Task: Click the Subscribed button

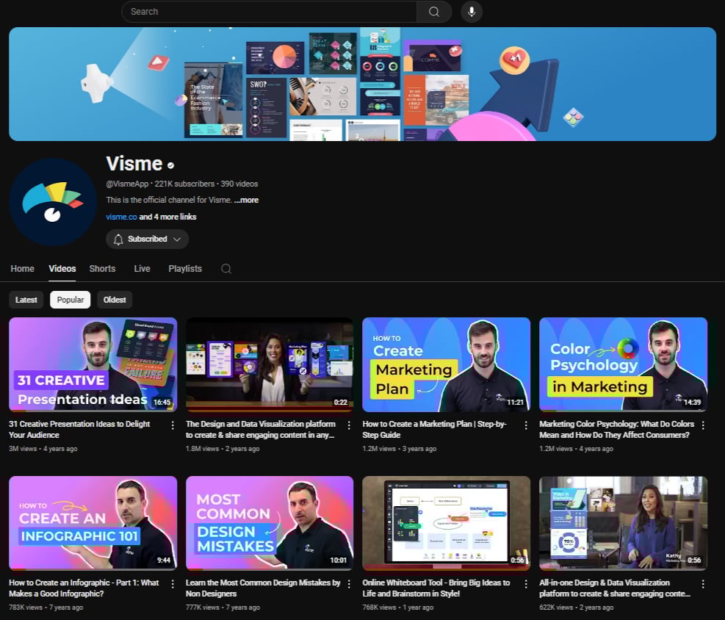Action: coord(147,239)
